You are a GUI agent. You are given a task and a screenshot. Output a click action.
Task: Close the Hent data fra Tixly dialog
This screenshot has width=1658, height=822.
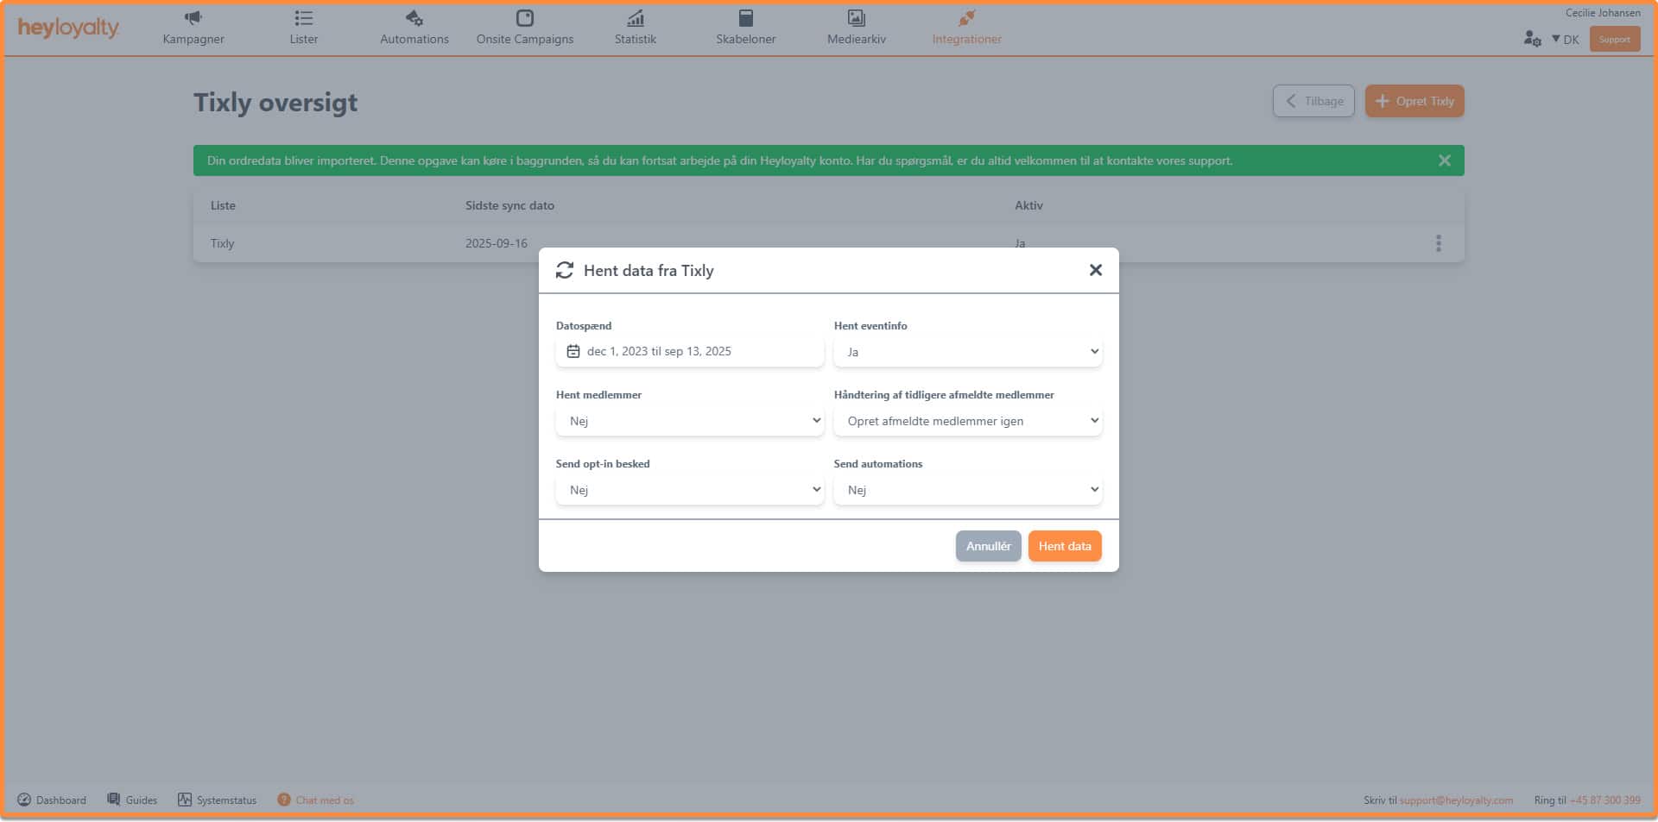coord(1095,270)
